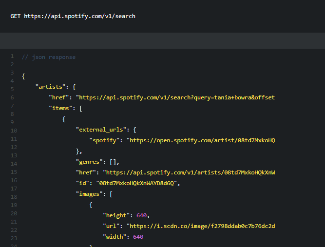Click the search?query=tania+bowra href URL

pos(175,97)
